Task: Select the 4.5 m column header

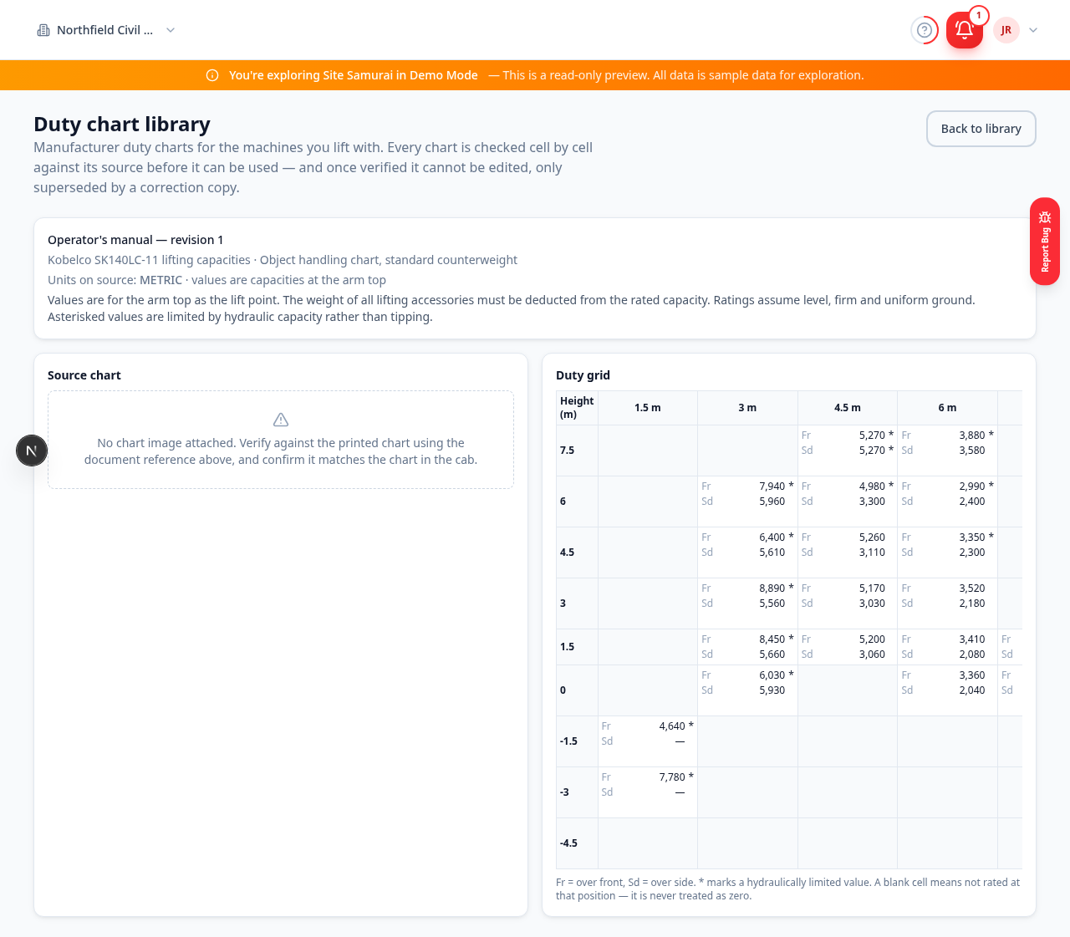Action: coord(848,408)
